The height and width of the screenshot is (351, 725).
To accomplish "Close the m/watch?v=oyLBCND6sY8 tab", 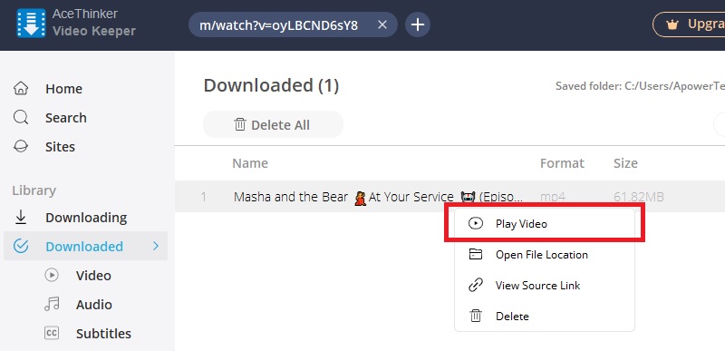I will coord(382,24).
